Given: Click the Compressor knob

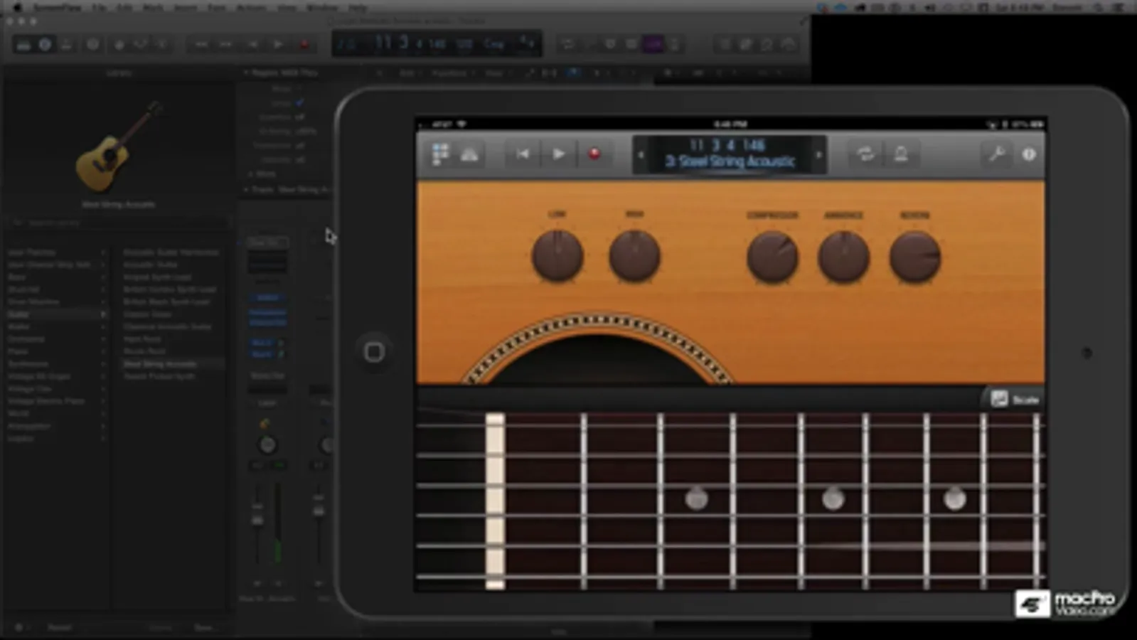Looking at the screenshot, I should click(772, 257).
